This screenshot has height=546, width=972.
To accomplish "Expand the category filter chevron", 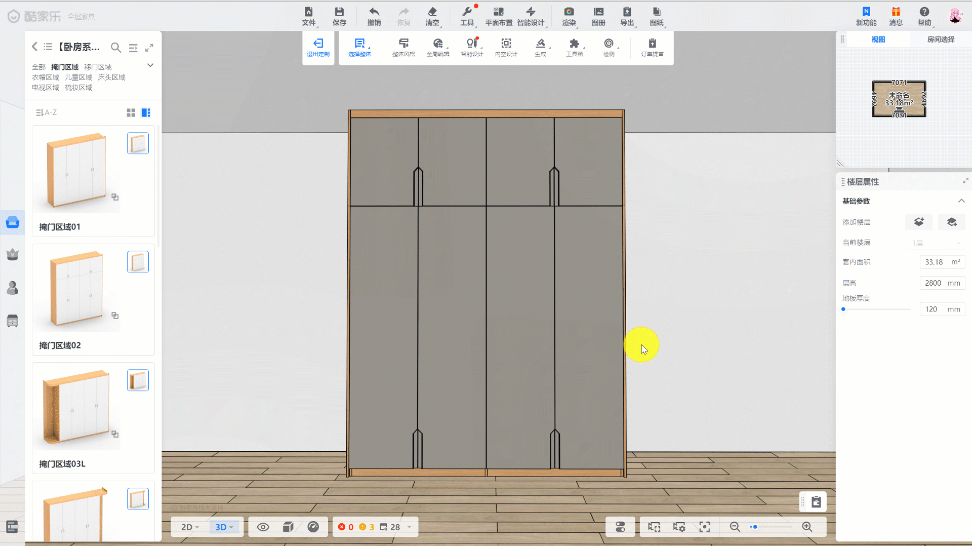I will (150, 65).
